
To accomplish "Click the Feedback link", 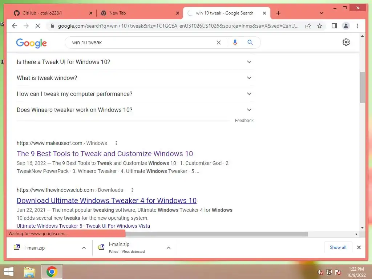I will 244,121.
